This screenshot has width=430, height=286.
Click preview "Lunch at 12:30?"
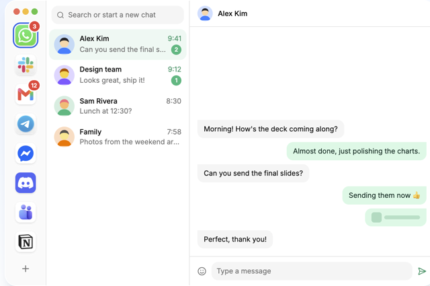105,111
